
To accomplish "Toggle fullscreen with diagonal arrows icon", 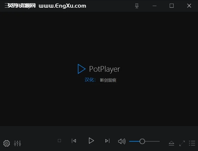I will tap(182, 143).
